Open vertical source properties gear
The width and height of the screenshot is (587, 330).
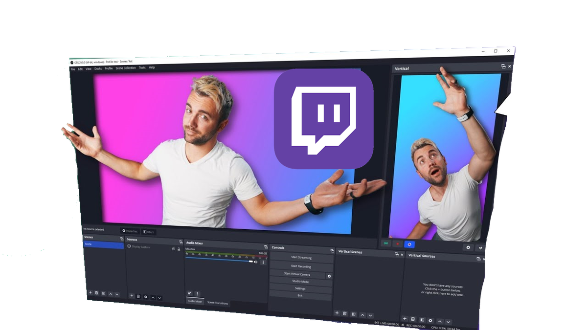(430, 321)
